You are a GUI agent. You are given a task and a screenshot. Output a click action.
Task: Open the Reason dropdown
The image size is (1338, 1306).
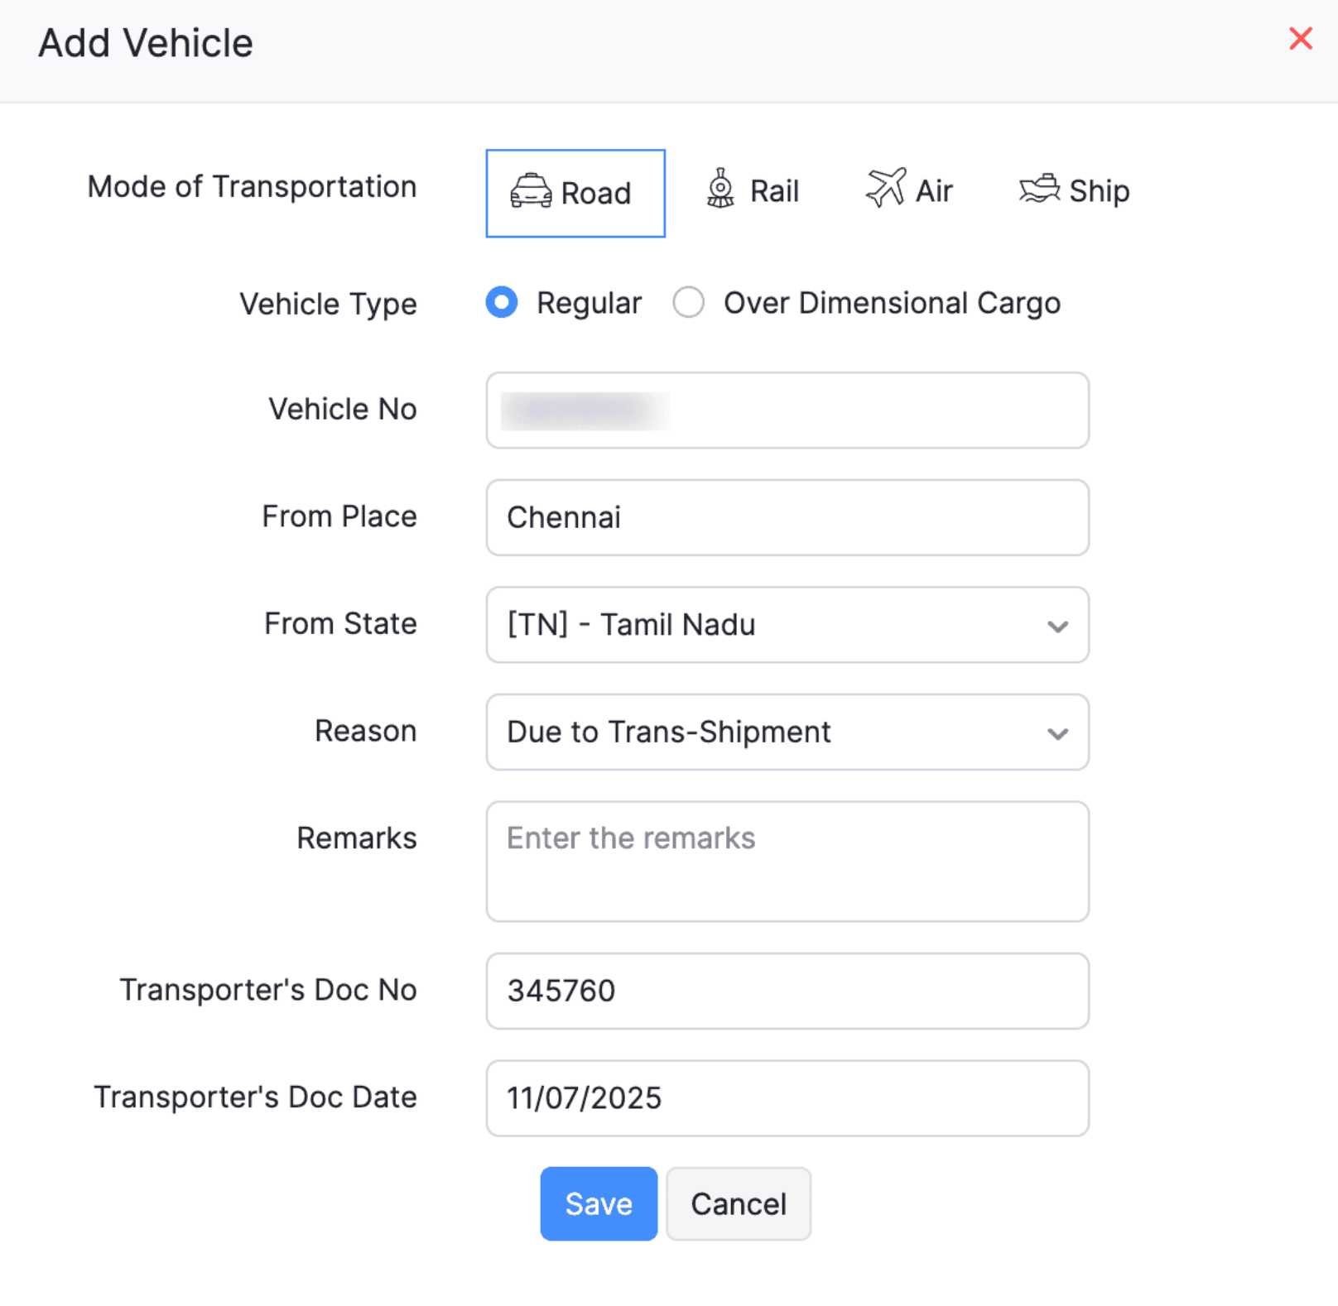787,732
